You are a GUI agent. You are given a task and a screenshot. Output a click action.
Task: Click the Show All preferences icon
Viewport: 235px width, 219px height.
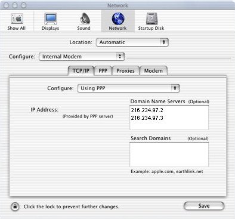[17, 19]
